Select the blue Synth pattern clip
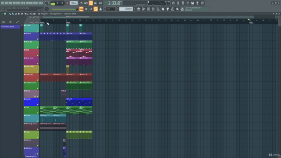The image size is (281, 158). (x=79, y=102)
